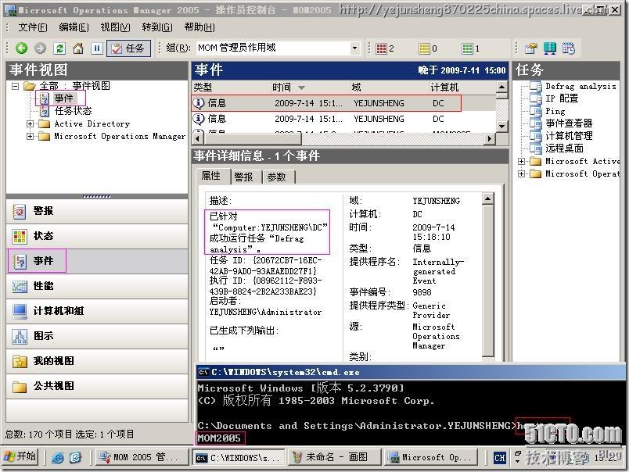This screenshot has width=629, height=472.
Task: Open the book-style toolbar icon
Action: (549, 48)
